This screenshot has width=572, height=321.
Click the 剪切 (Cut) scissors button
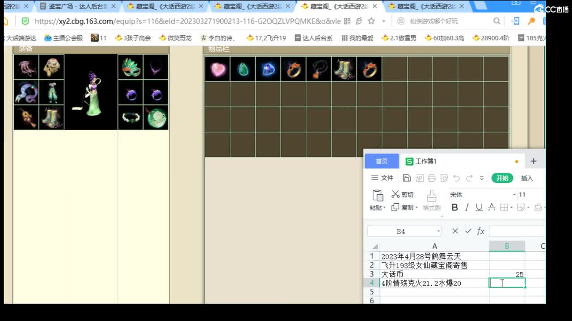coord(402,194)
